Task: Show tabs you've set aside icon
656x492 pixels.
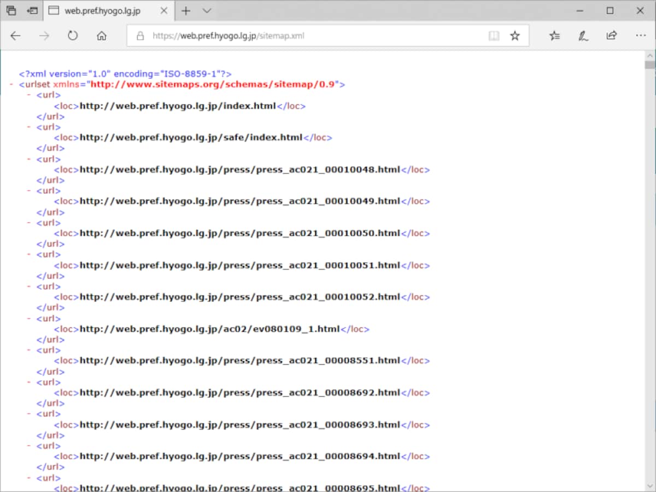Action: [11, 10]
